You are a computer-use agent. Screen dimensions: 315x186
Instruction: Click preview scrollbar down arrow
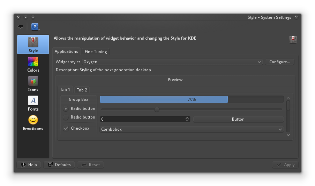click(x=288, y=135)
